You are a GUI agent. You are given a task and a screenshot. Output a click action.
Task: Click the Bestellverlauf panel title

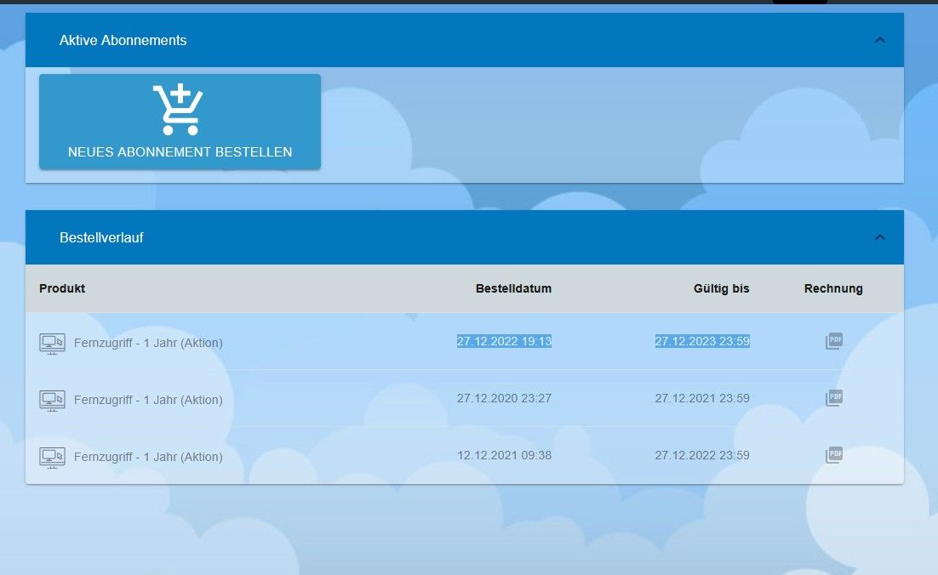(x=101, y=237)
